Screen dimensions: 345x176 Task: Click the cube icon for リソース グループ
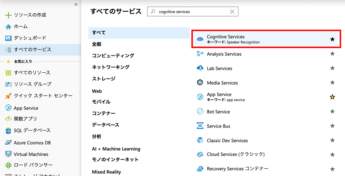click(x=8, y=85)
